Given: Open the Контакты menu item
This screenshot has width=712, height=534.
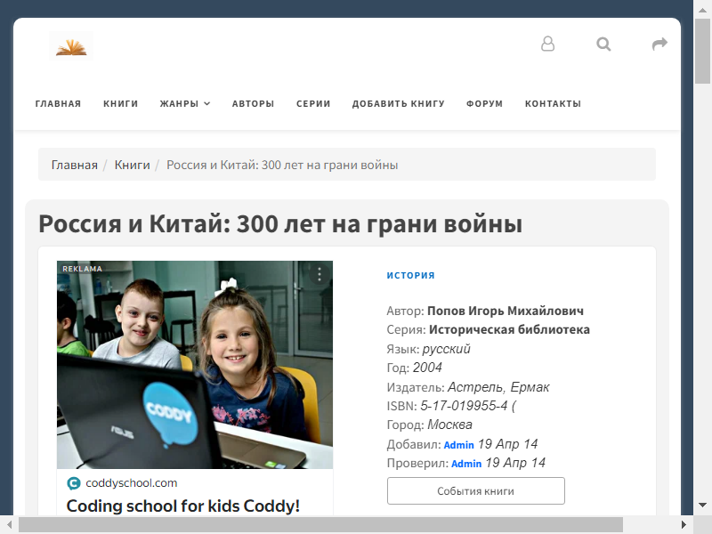Looking at the screenshot, I should click(553, 103).
